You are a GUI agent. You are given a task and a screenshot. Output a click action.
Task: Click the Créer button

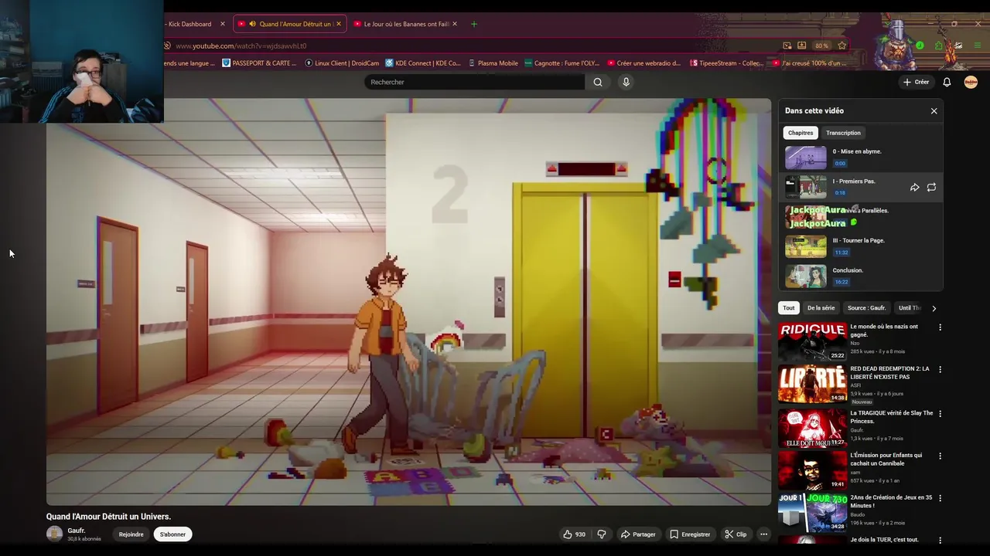[x=916, y=82]
